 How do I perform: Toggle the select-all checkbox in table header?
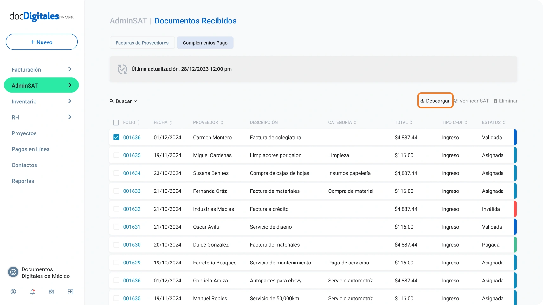pos(116,122)
